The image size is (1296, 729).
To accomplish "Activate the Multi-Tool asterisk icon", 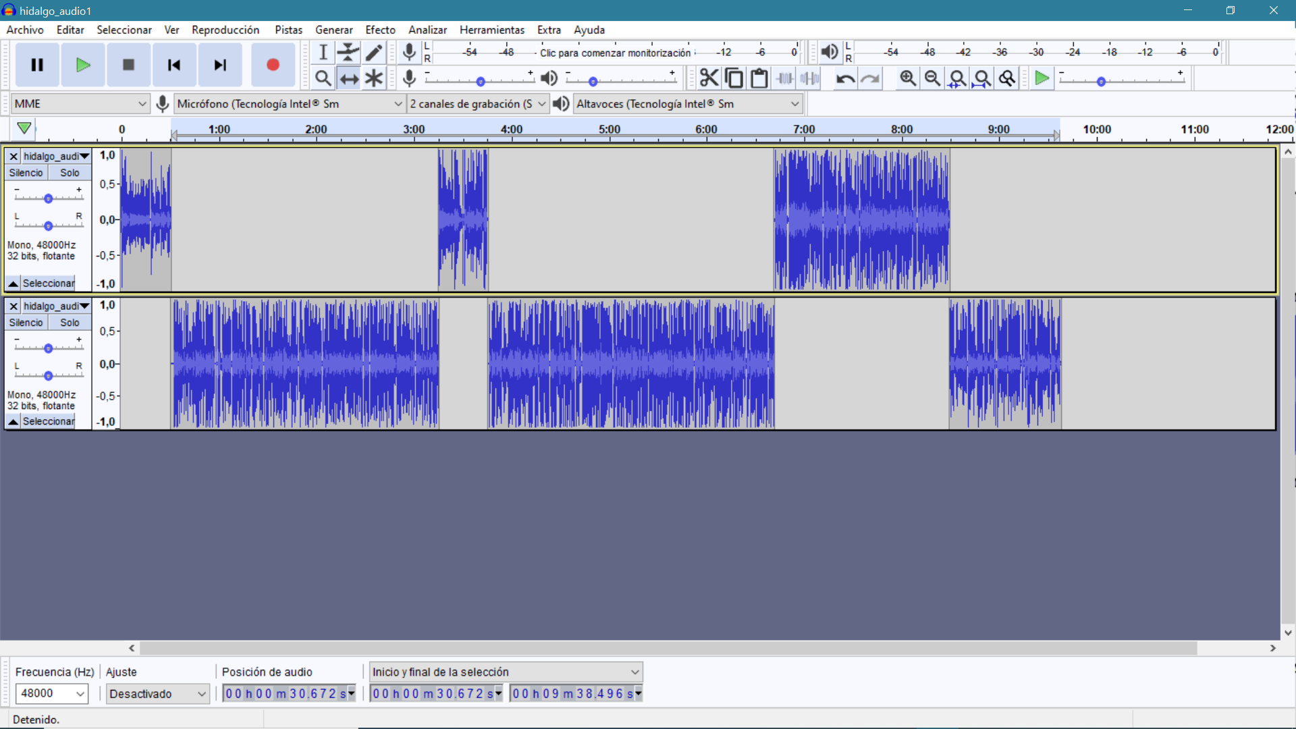I will (x=374, y=78).
